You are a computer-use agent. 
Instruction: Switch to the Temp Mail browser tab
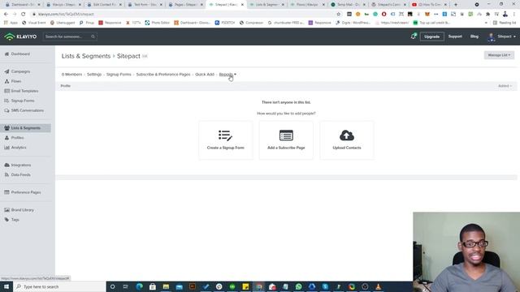(348, 5)
